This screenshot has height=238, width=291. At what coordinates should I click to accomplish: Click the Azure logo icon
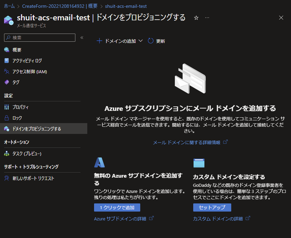[x=100, y=162]
